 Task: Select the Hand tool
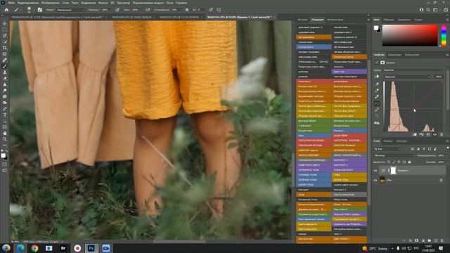pyautogui.click(x=5, y=133)
